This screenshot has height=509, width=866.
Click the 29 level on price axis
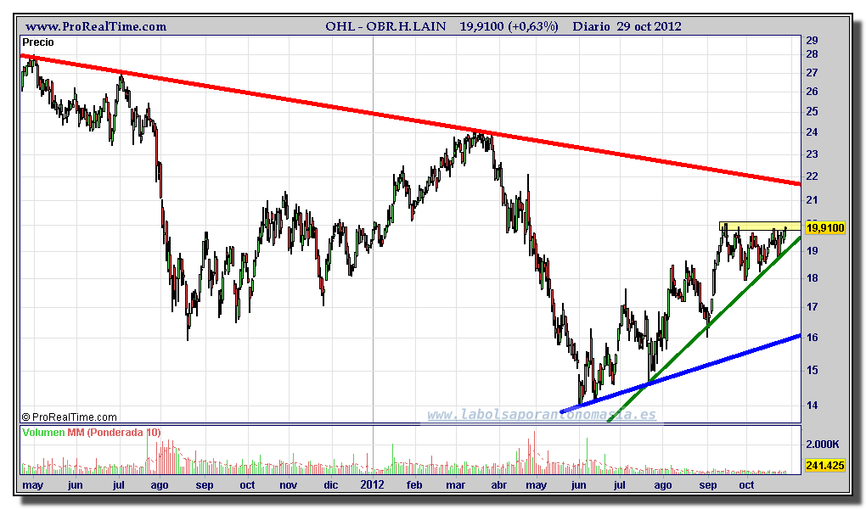pyautogui.click(x=812, y=40)
